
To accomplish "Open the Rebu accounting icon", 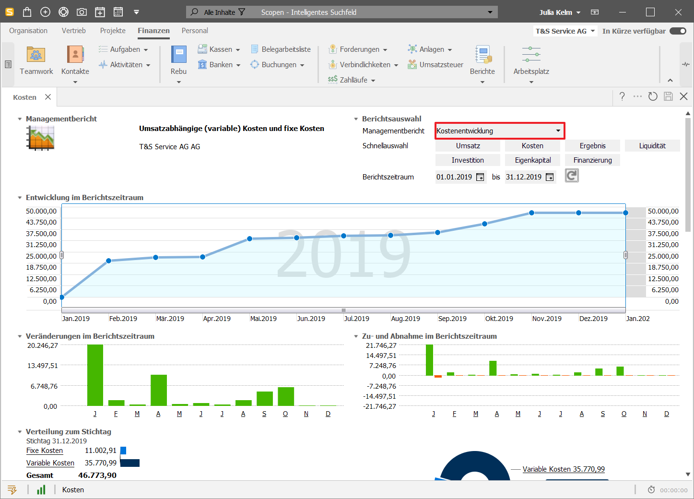I will pos(178,55).
